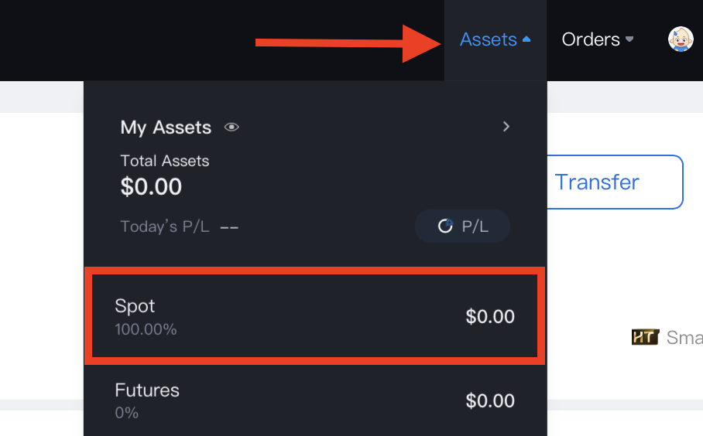Open the P/L analysis pill button
Screen dimensions: 703x436
pos(462,226)
